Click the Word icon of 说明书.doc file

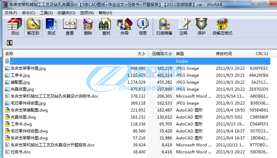click(7, 96)
